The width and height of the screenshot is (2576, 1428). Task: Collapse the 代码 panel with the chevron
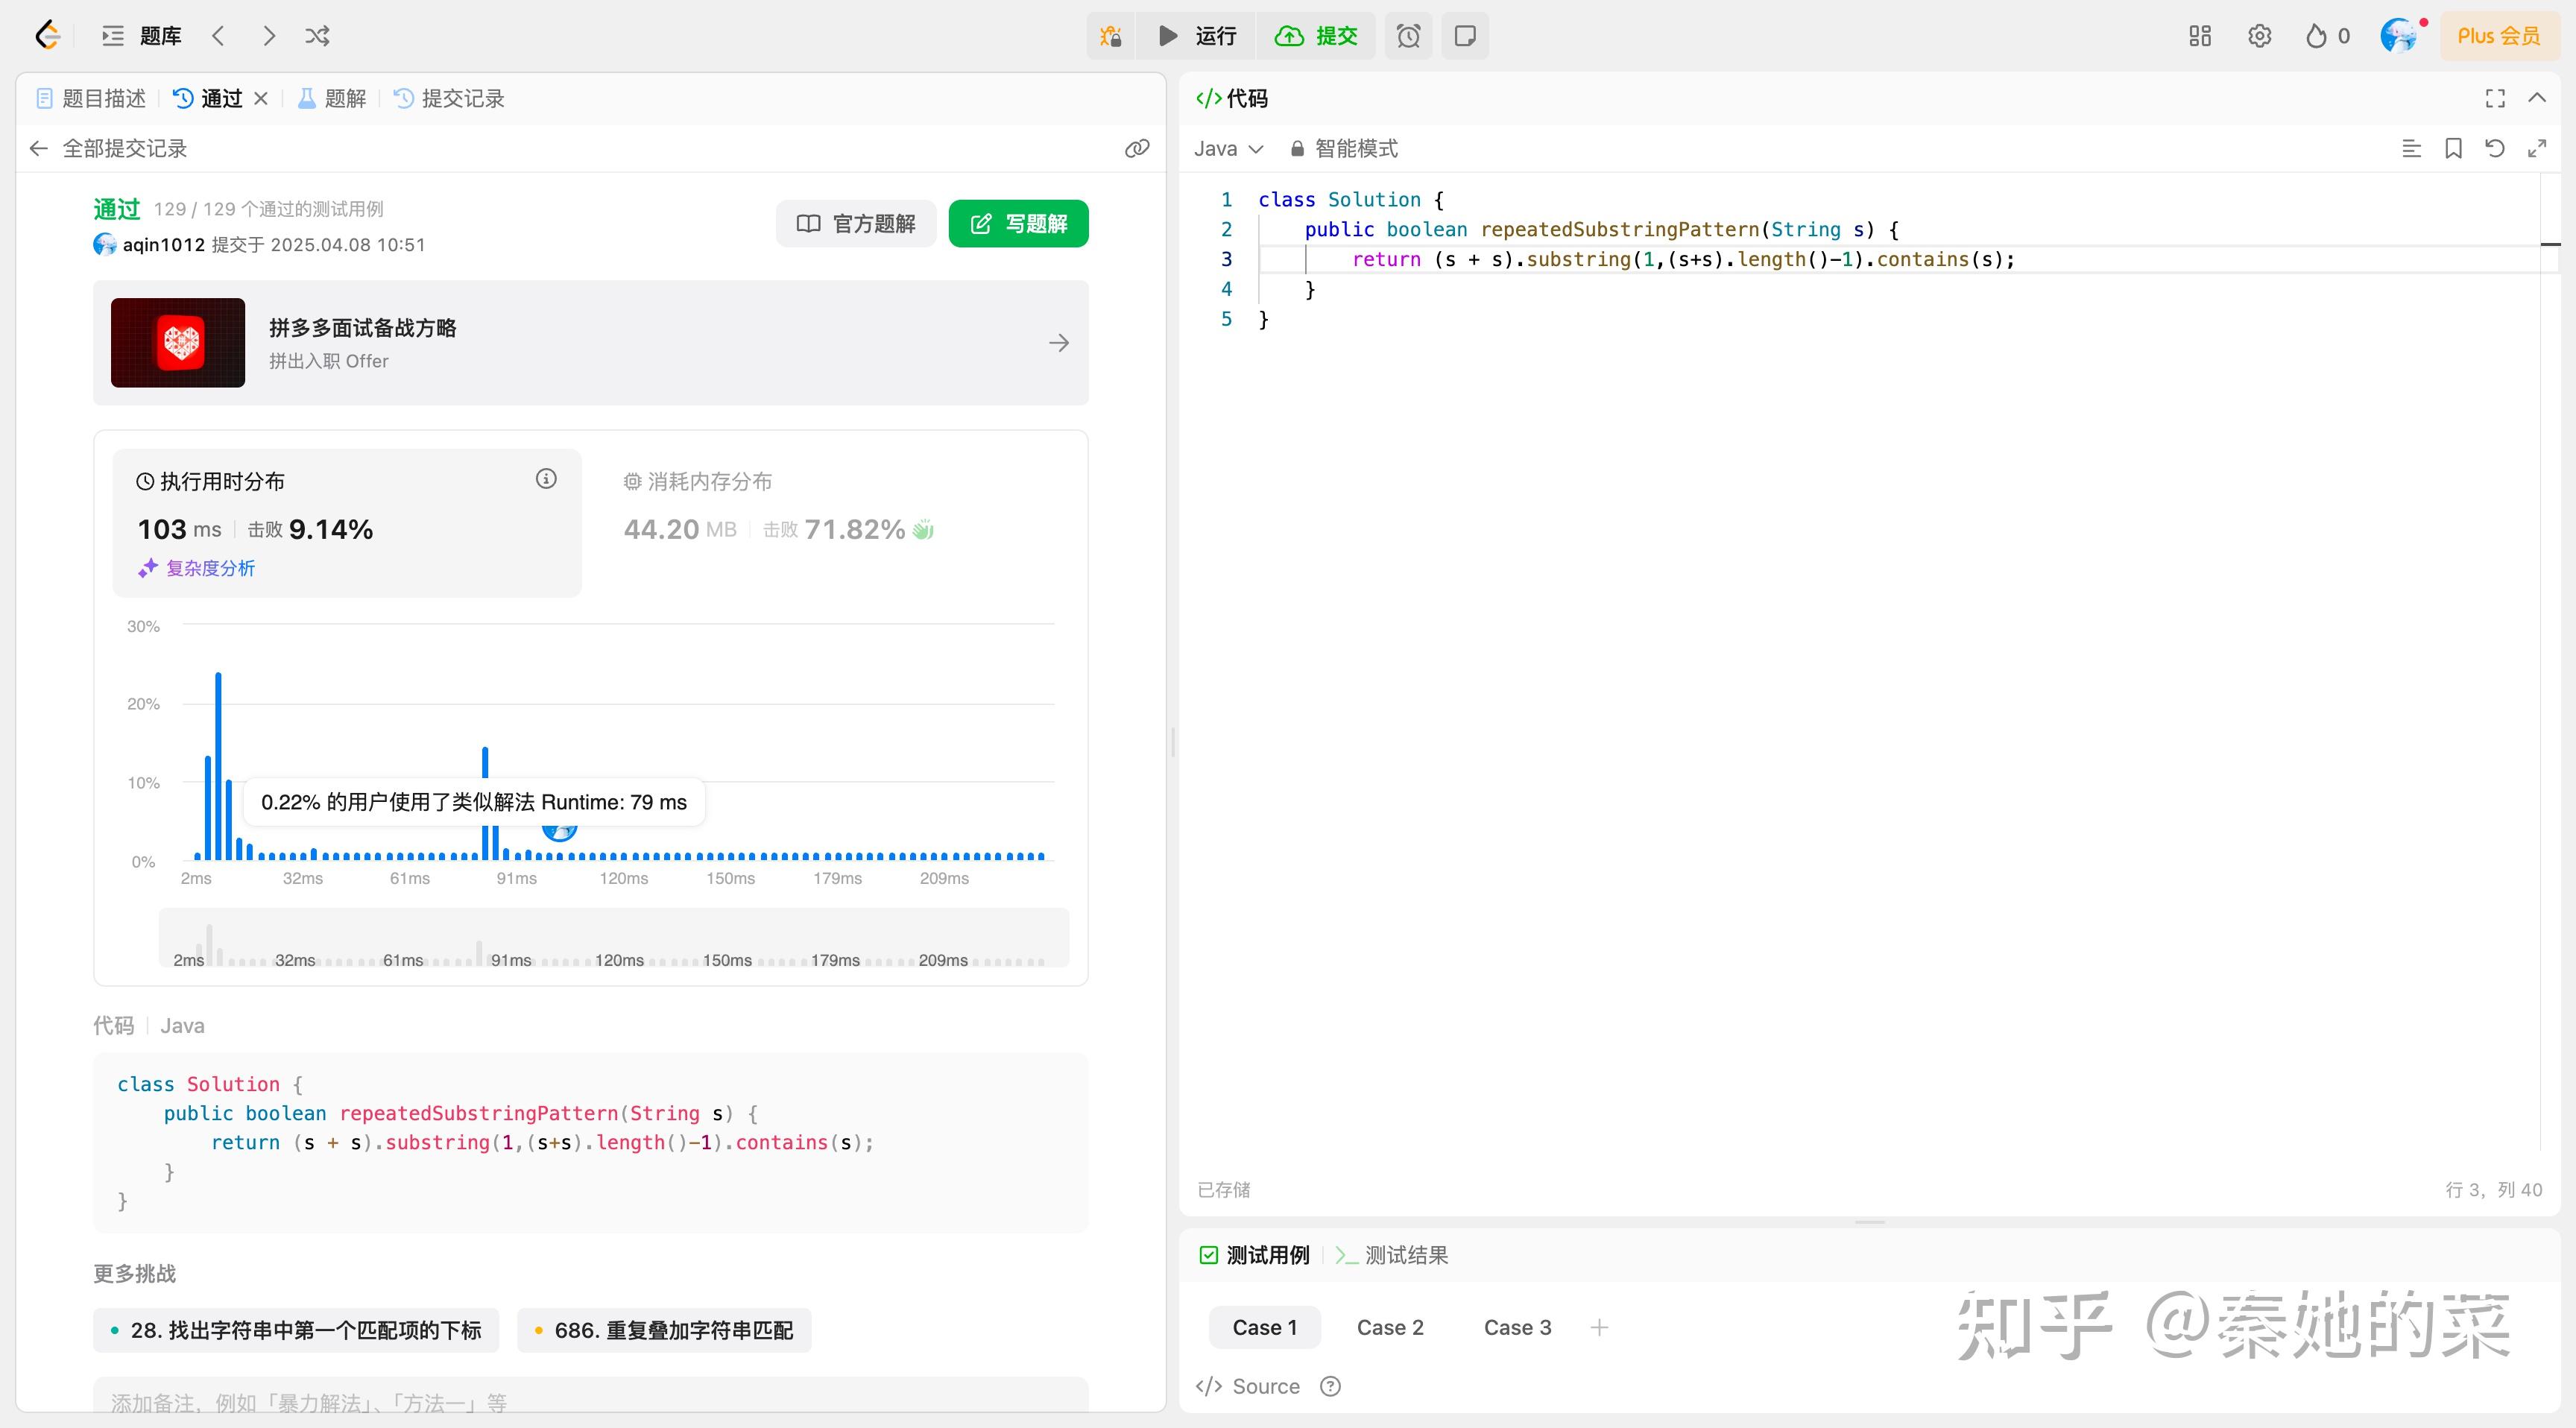[x=2537, y=98]
